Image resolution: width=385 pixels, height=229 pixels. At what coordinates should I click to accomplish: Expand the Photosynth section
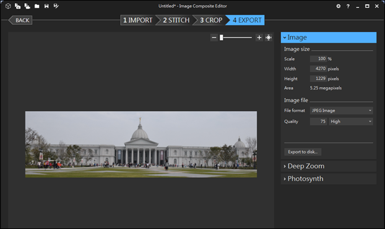[329, 179]
